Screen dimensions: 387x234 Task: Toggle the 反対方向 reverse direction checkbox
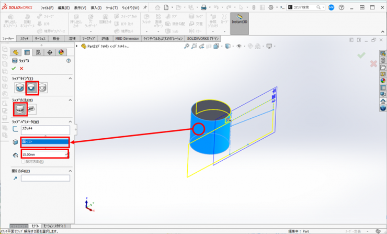(24, 161)
